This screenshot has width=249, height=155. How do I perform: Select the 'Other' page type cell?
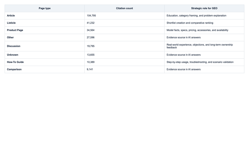pyautogui.click(x=45, y=38)
